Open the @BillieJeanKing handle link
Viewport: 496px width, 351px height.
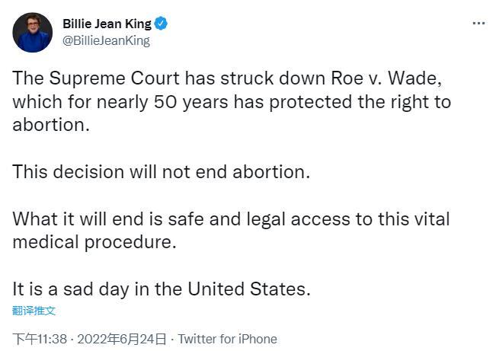(x=106, y=41)
